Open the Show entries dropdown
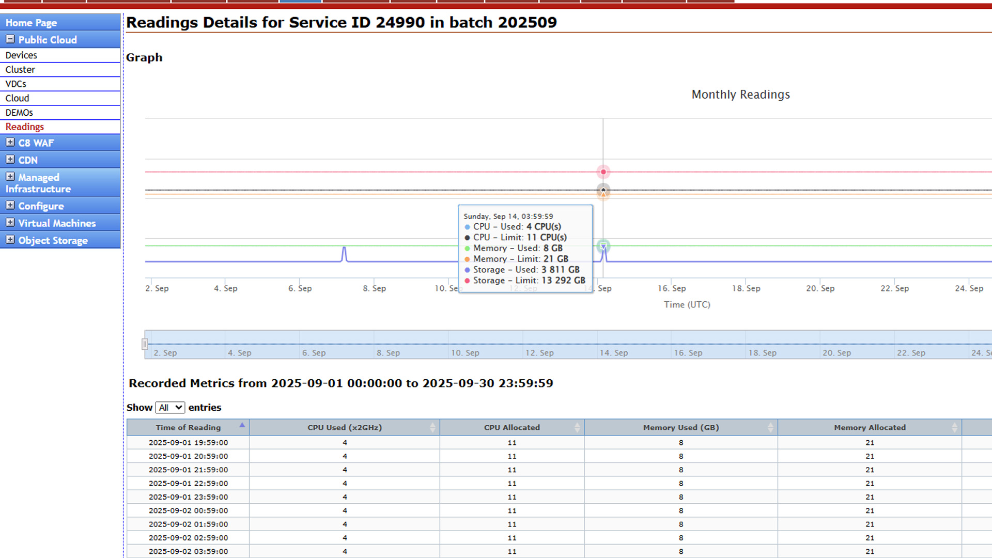This screenshot has width=992, height=558. 170,407
